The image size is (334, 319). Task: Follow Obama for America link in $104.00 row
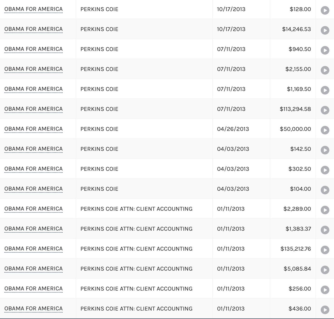click(33, 189)
